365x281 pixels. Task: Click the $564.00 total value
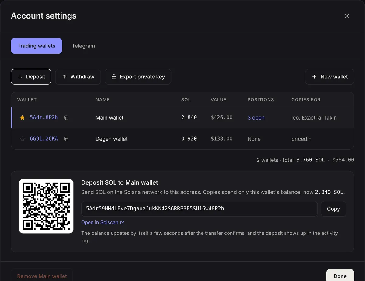343,160
